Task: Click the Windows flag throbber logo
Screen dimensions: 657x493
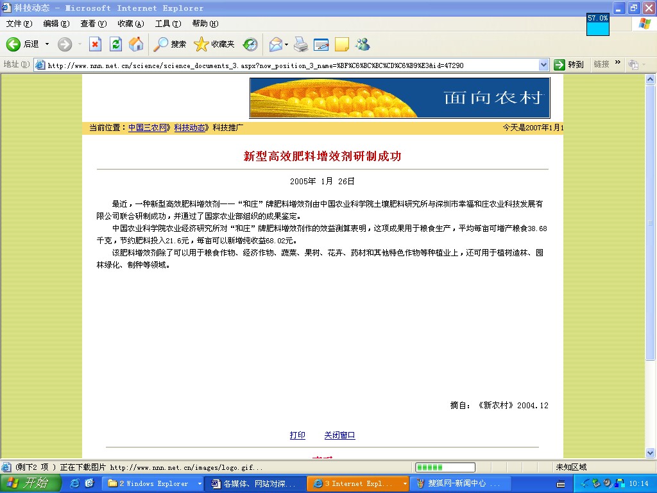Action: coord(644,24)
